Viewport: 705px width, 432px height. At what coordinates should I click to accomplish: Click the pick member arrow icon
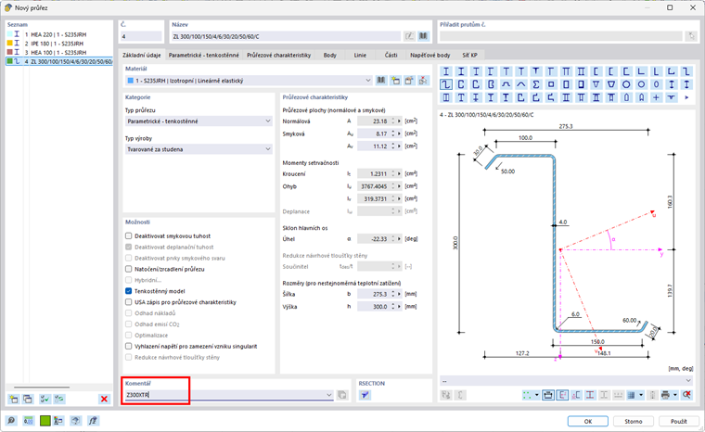tap(691, 36)
